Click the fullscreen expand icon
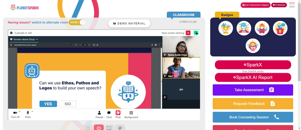 click(88, 128)
